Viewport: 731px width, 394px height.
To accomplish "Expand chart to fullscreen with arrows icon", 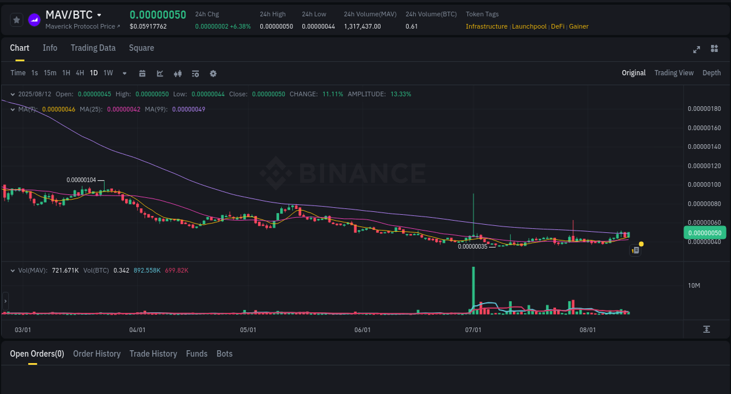I will point(696,50).
